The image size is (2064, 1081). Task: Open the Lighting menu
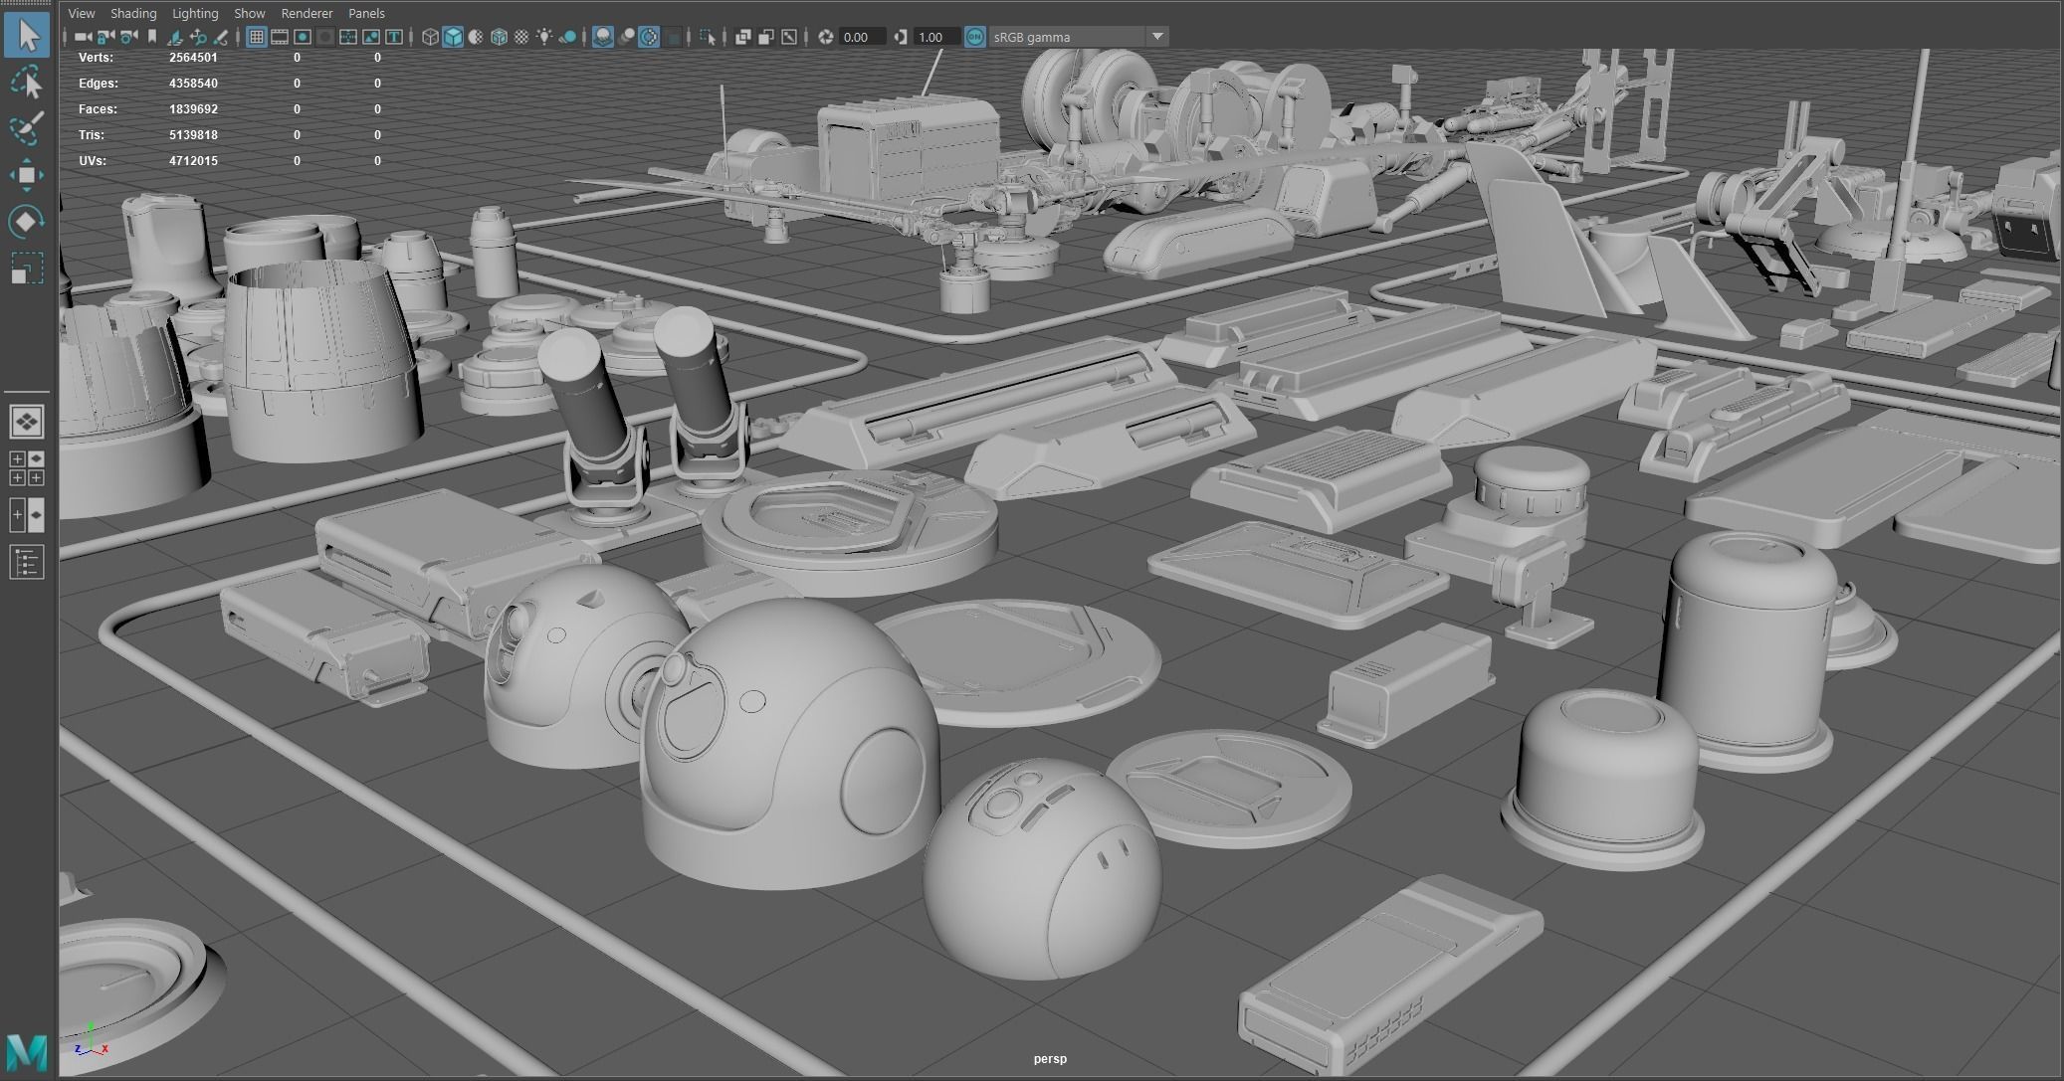(x=195, y=13)
